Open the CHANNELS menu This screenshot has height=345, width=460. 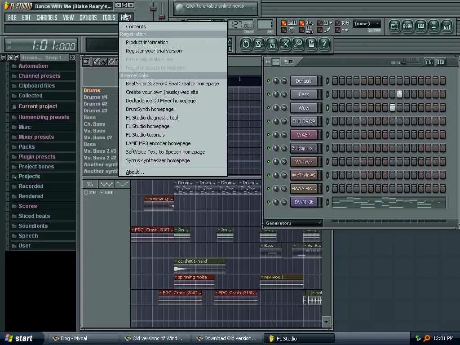pyautogui.click(x=47, y=18)
